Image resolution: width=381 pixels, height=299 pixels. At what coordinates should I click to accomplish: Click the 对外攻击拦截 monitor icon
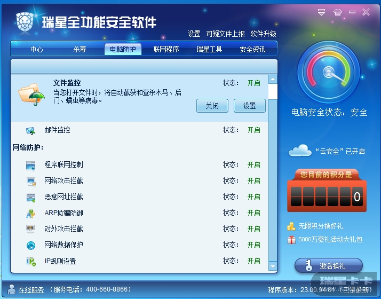pos(30,229)
